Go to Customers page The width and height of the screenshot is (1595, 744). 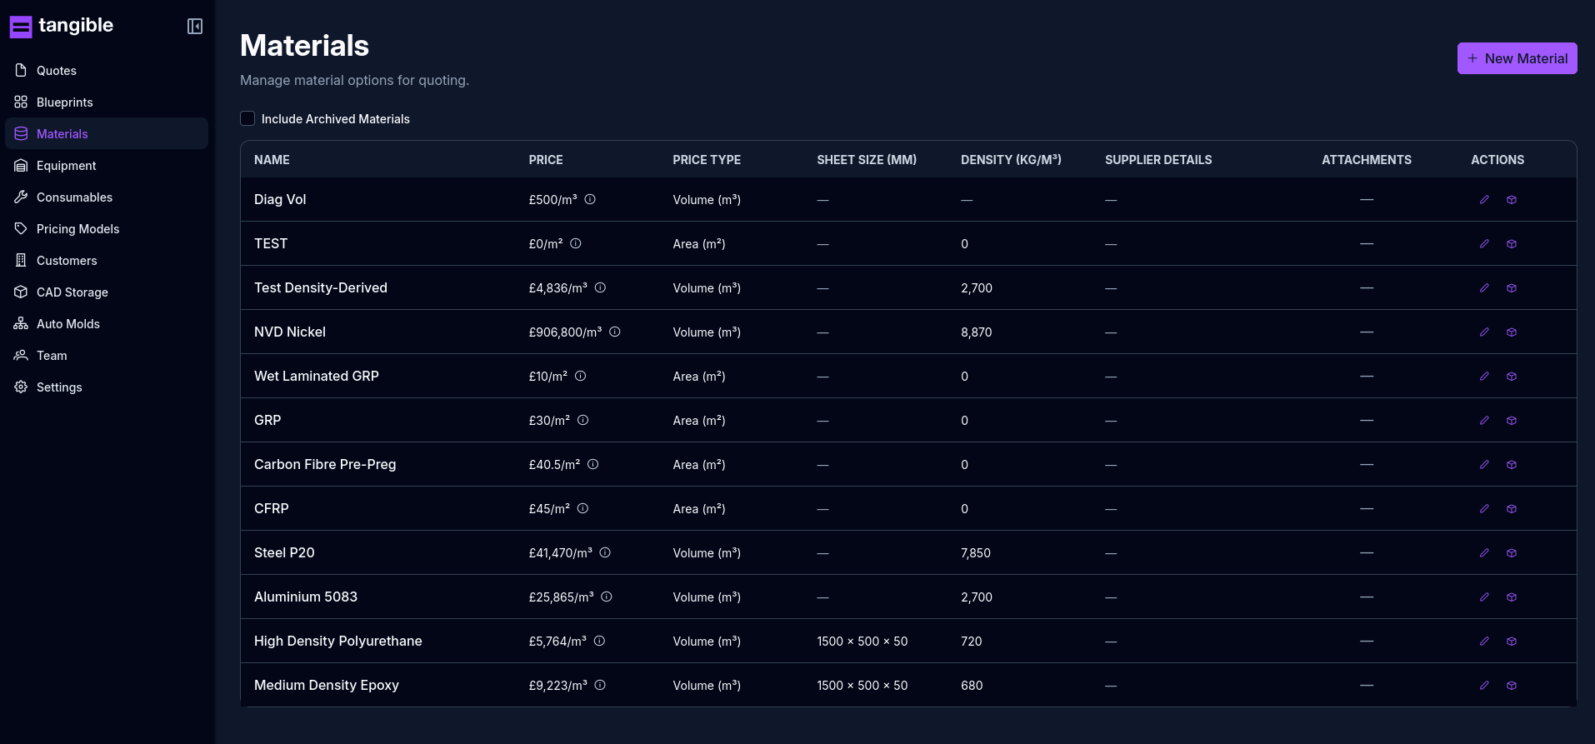coord(107,261)
